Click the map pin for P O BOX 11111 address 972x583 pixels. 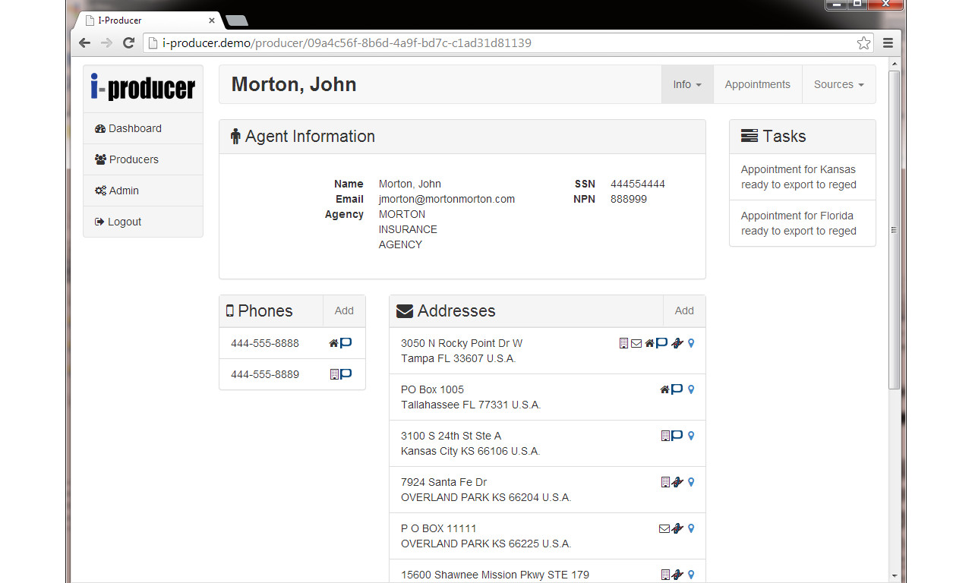691,528
